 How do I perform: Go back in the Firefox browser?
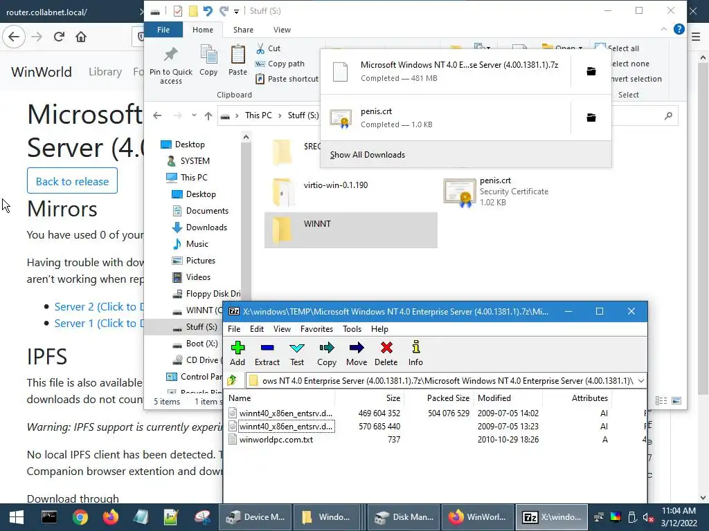[x=14, y=37]
